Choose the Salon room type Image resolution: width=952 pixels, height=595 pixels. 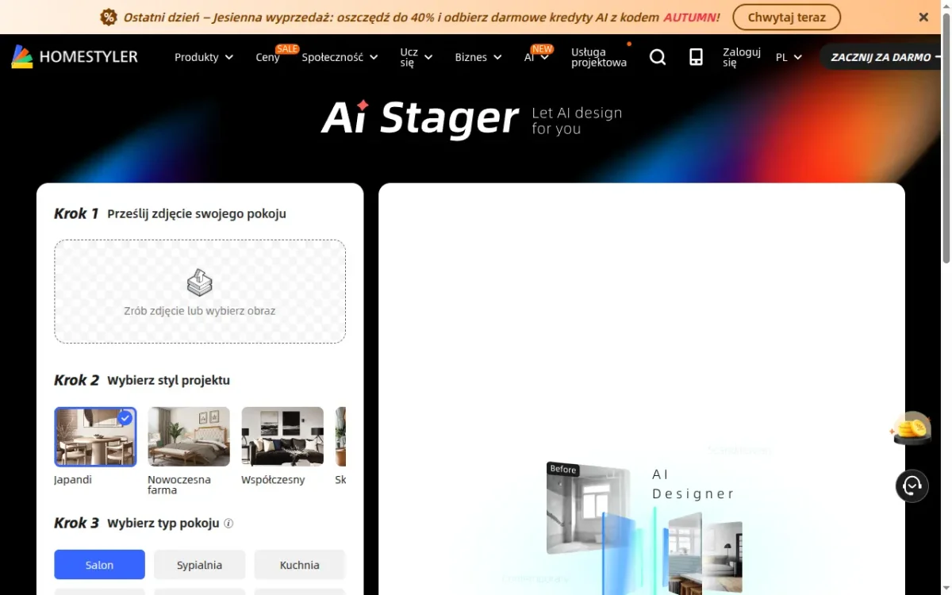click(99, 565)
